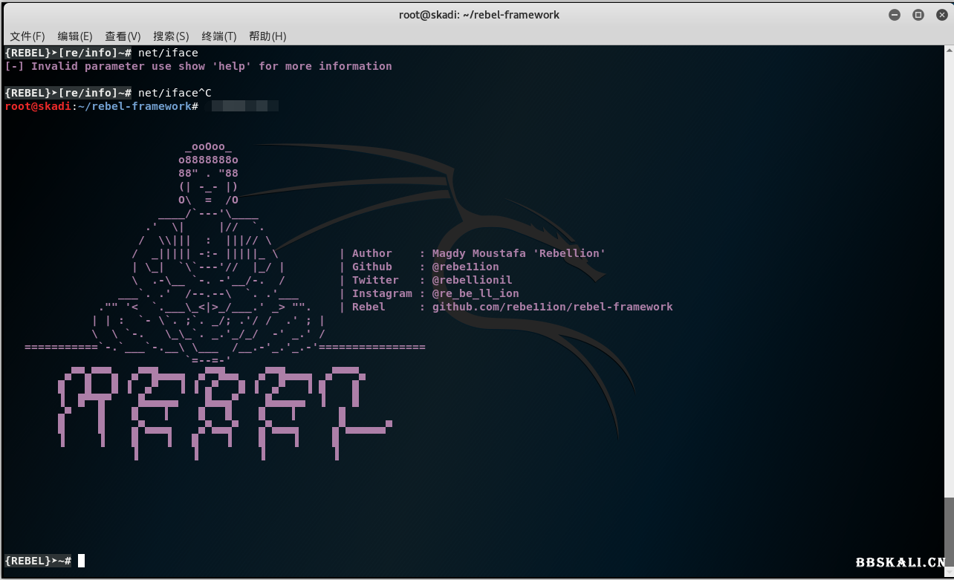Click the github.com/rebe11ion/rebel-framework URL text

tap(552, 307)
